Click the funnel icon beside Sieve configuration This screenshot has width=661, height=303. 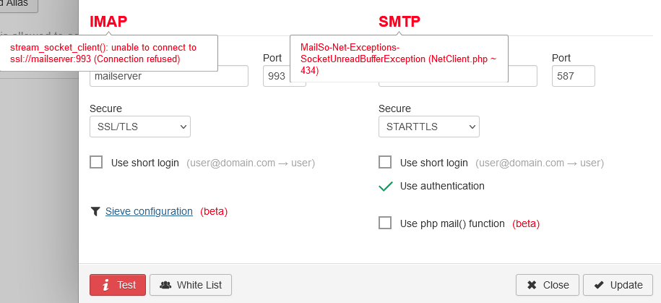tap(95, 211)
